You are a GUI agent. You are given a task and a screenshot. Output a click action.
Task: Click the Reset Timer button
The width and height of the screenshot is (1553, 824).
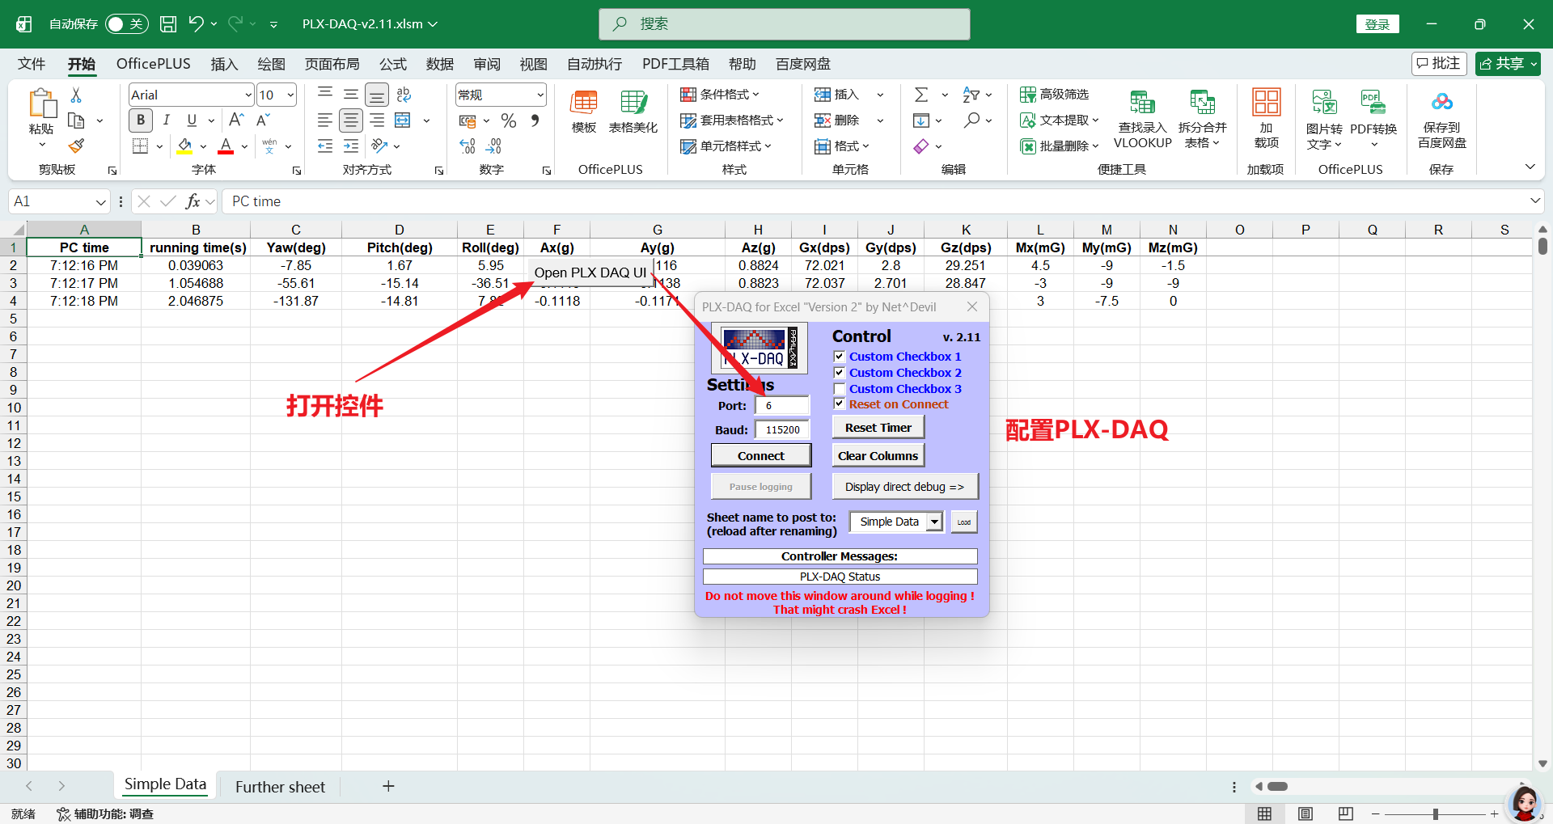878,427
